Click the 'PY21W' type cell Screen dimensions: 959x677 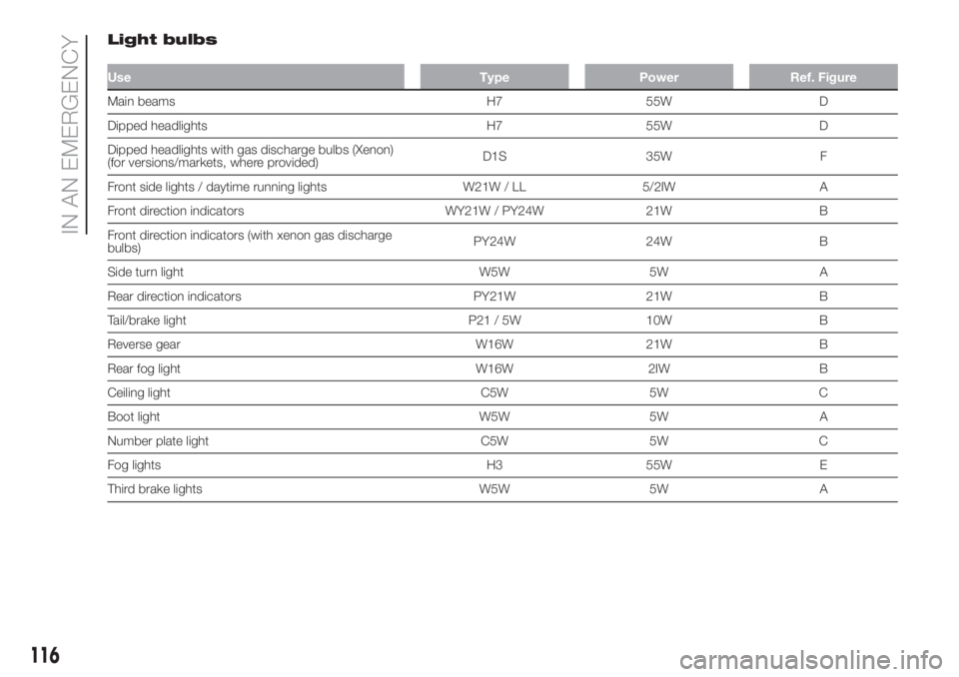coord(494,297)
